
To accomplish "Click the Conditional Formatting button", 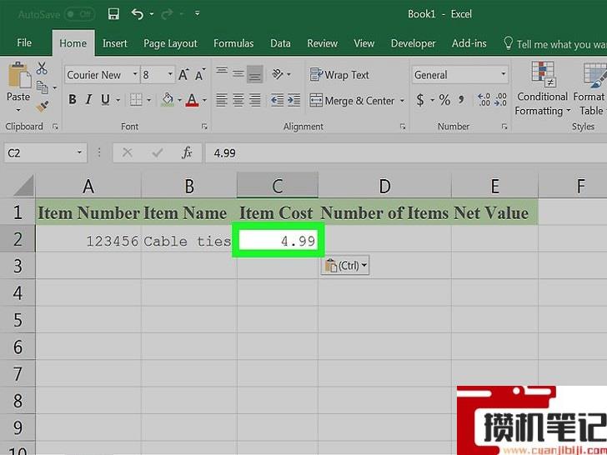I will click(x=542, y=88).
